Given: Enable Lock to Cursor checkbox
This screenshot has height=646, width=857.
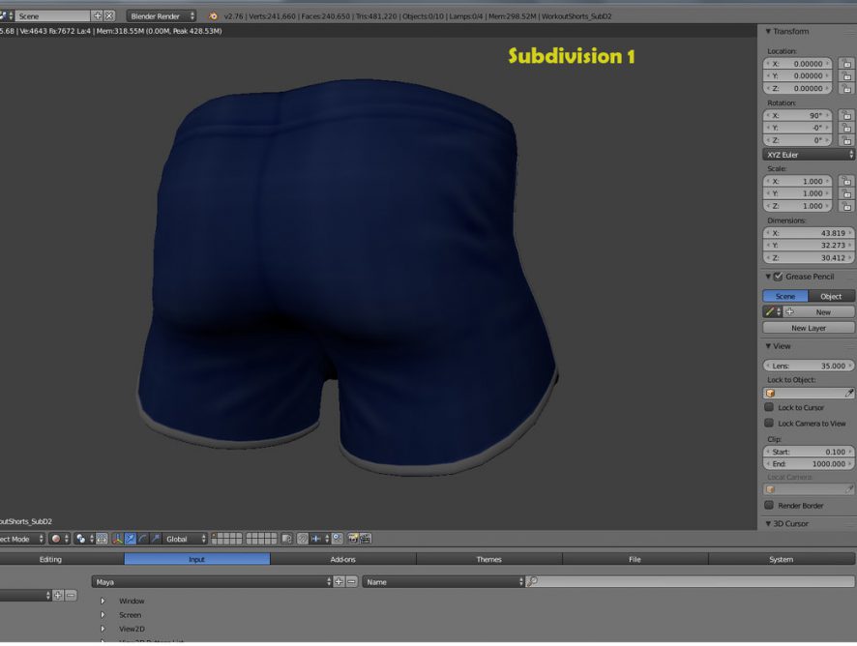Looking at the screenshot, I should point(769,408).
